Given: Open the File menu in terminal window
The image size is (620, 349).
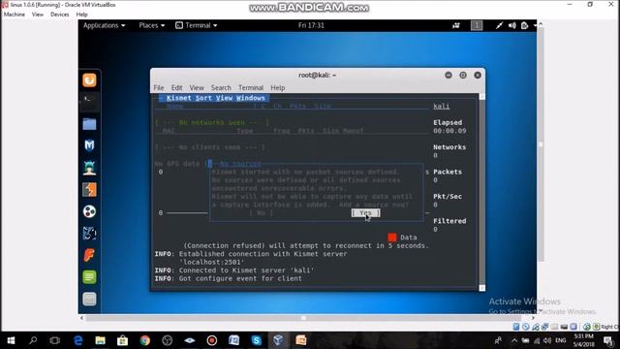Looking at the screenshot, I should pyautogui.click(x=159, y=88).
